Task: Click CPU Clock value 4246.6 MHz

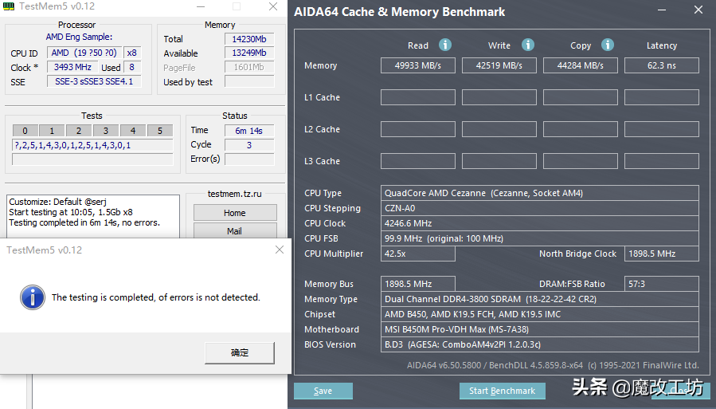Action: pyautogui.click(x=540, y=223)
